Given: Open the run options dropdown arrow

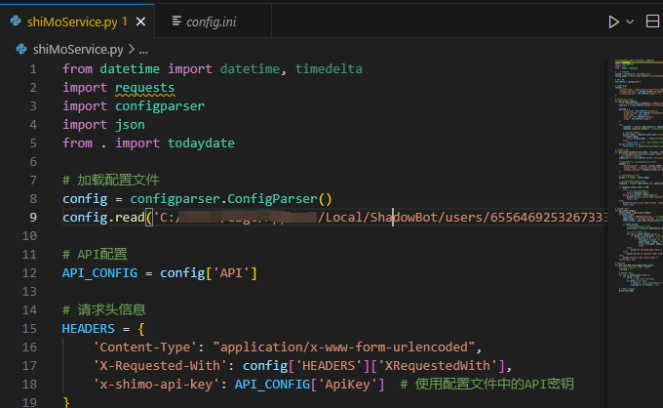Looking at the screenshot, I should 631,20.
